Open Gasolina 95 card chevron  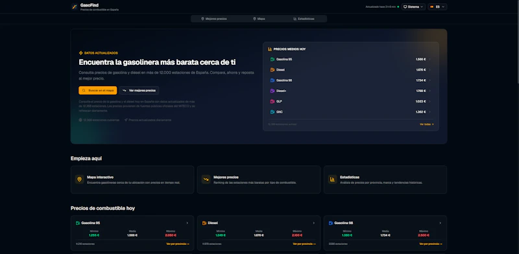point(187,223)
